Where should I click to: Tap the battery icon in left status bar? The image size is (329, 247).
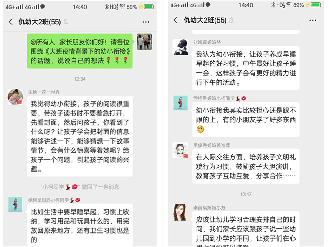149,7
